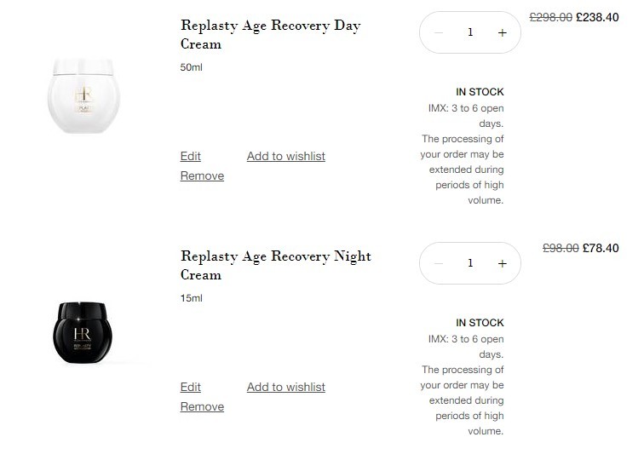Screen dimensions: 644x460
Task: Remove the Replasty Day Cream from cart
Action: pos(202,175)
